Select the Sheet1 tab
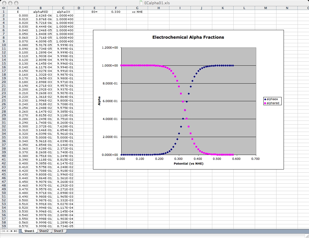Image resolution: width=309 pixels, height=238 pixels. tap(29, 231)
